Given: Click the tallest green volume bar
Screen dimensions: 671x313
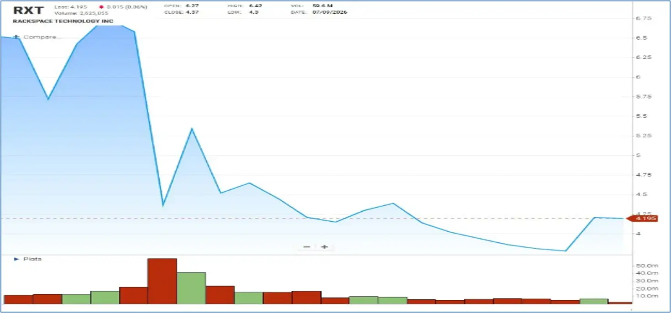Looking at the screenshot, I should (x=191, y=288).
